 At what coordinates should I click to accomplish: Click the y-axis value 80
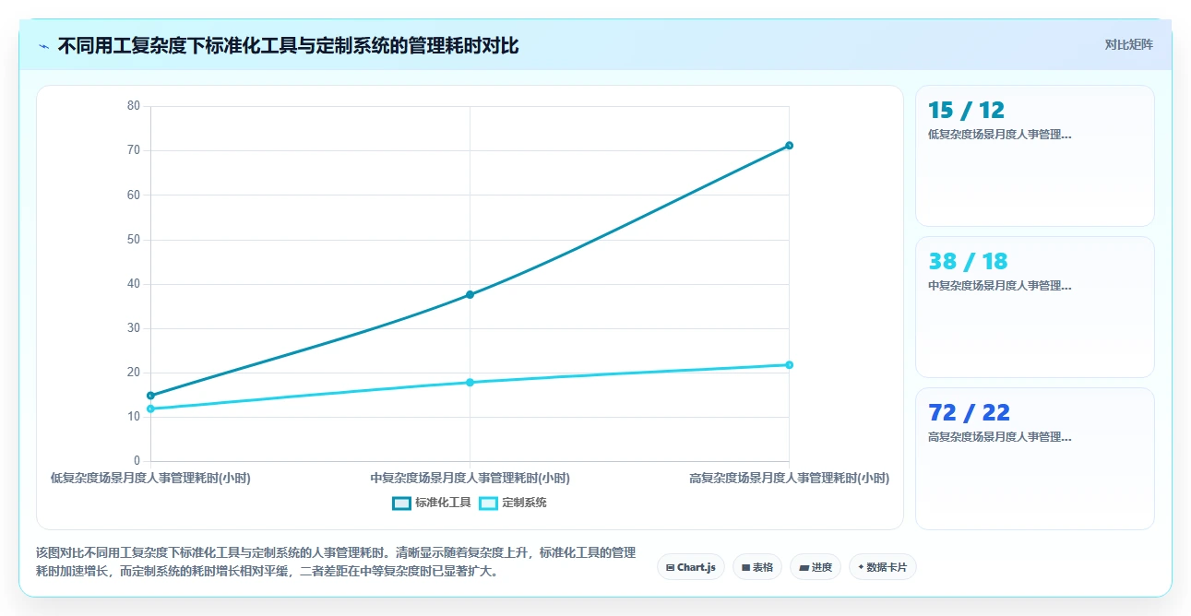[134, 106]
